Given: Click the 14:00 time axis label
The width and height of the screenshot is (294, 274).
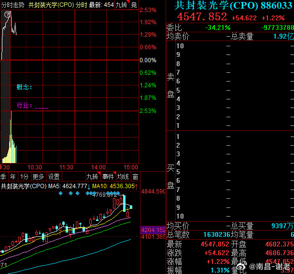Looking at the screenshot, I should (x=98, y=167).
